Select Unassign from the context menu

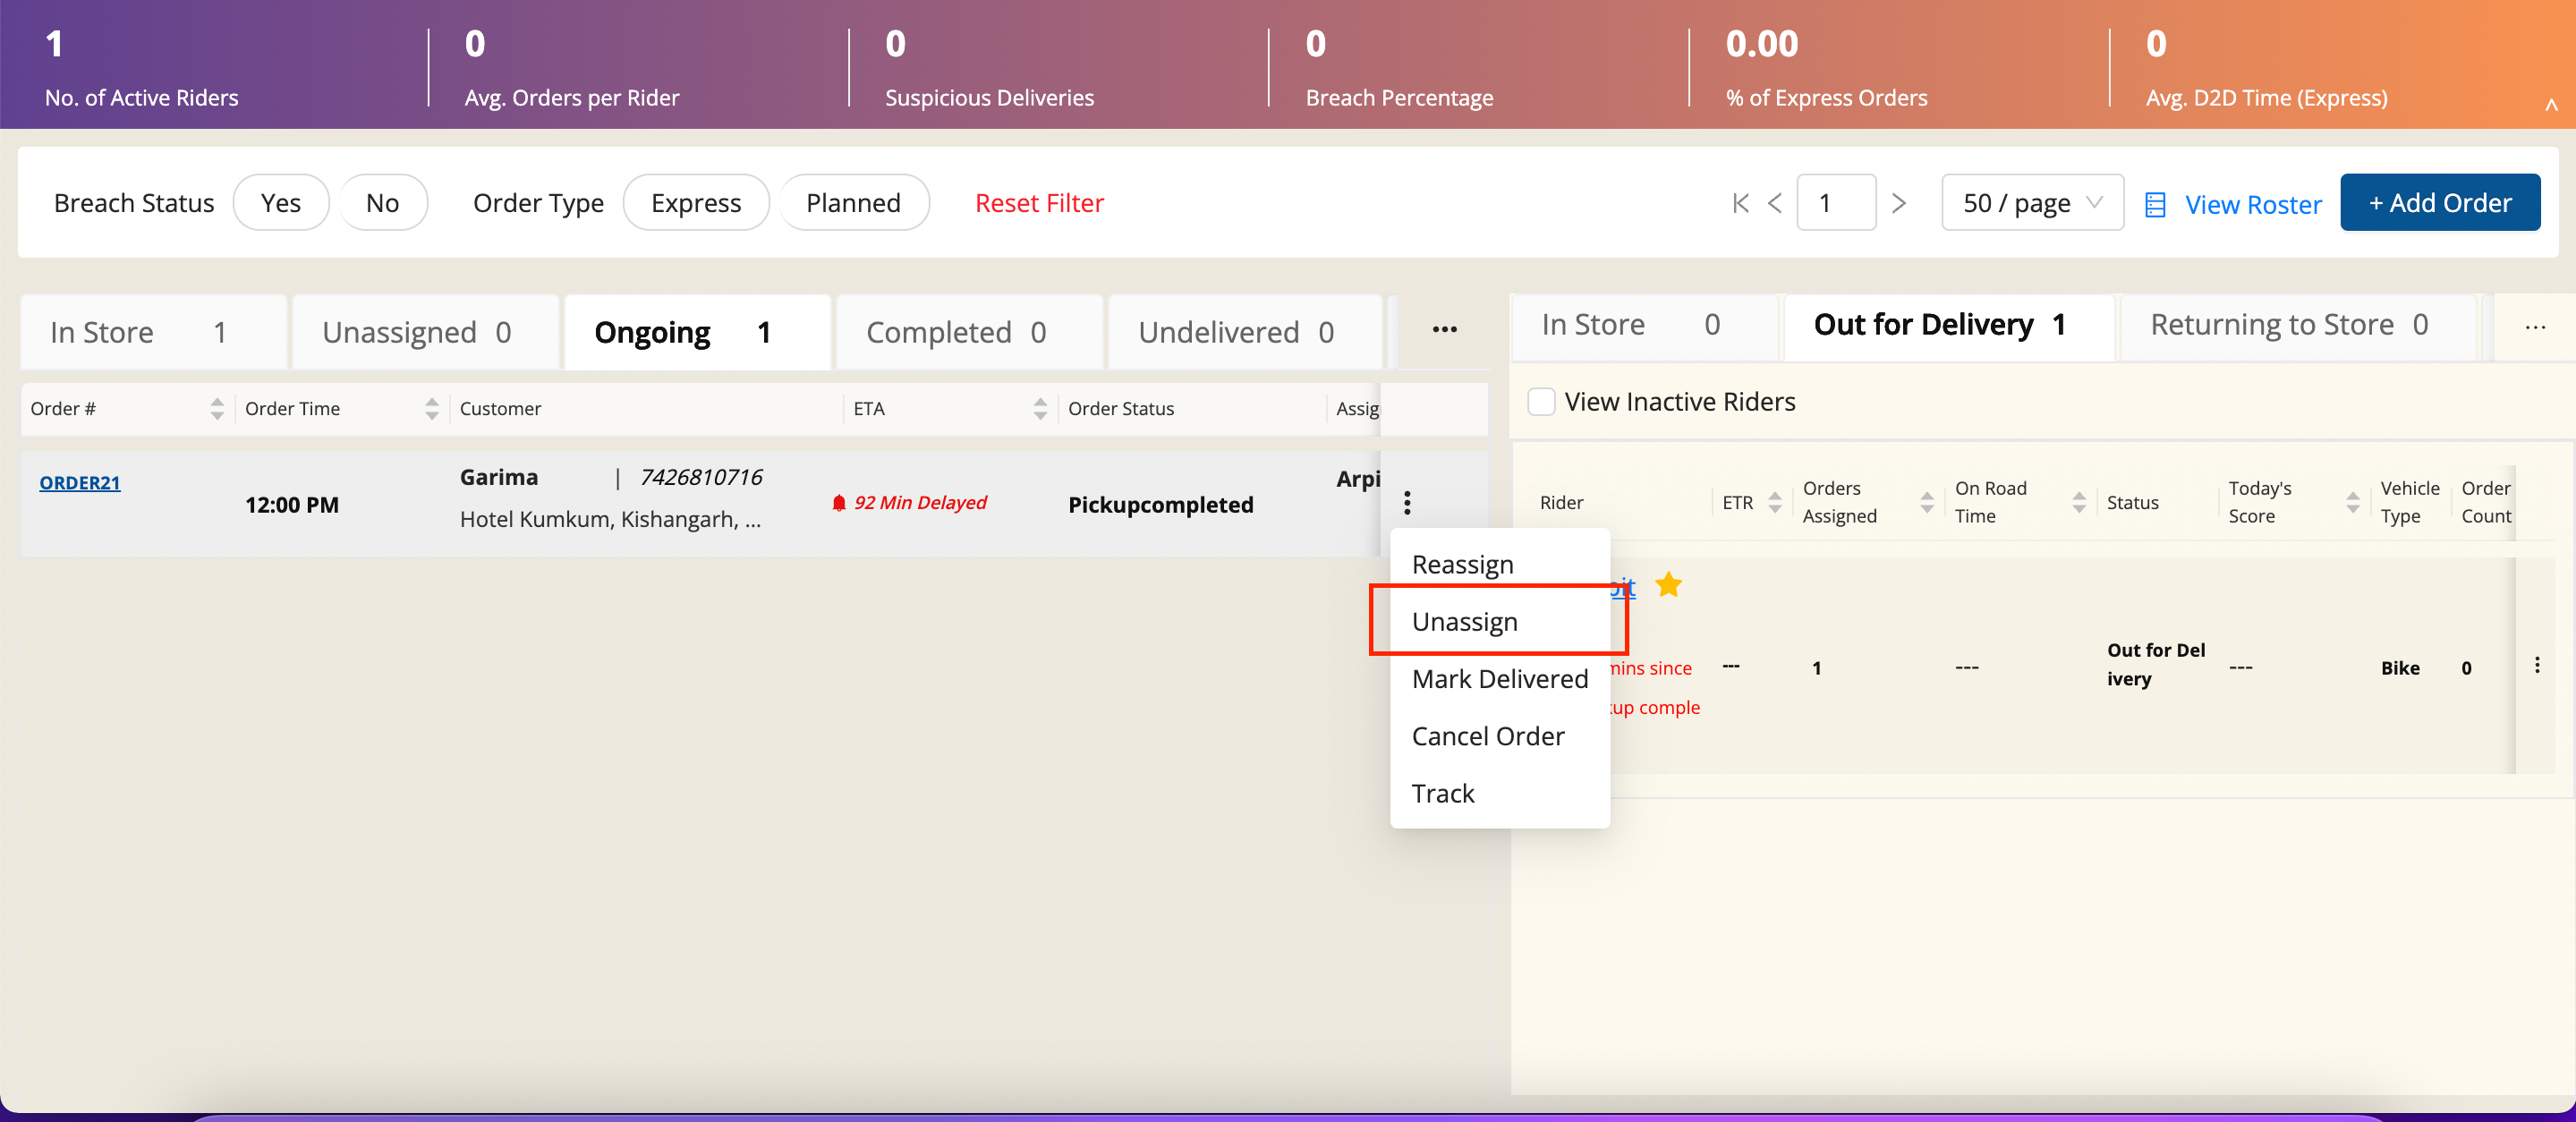tap(1464, 622)
